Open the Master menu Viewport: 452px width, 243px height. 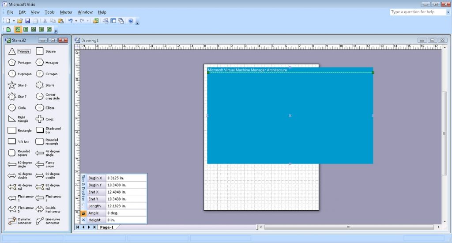(66, 12)
